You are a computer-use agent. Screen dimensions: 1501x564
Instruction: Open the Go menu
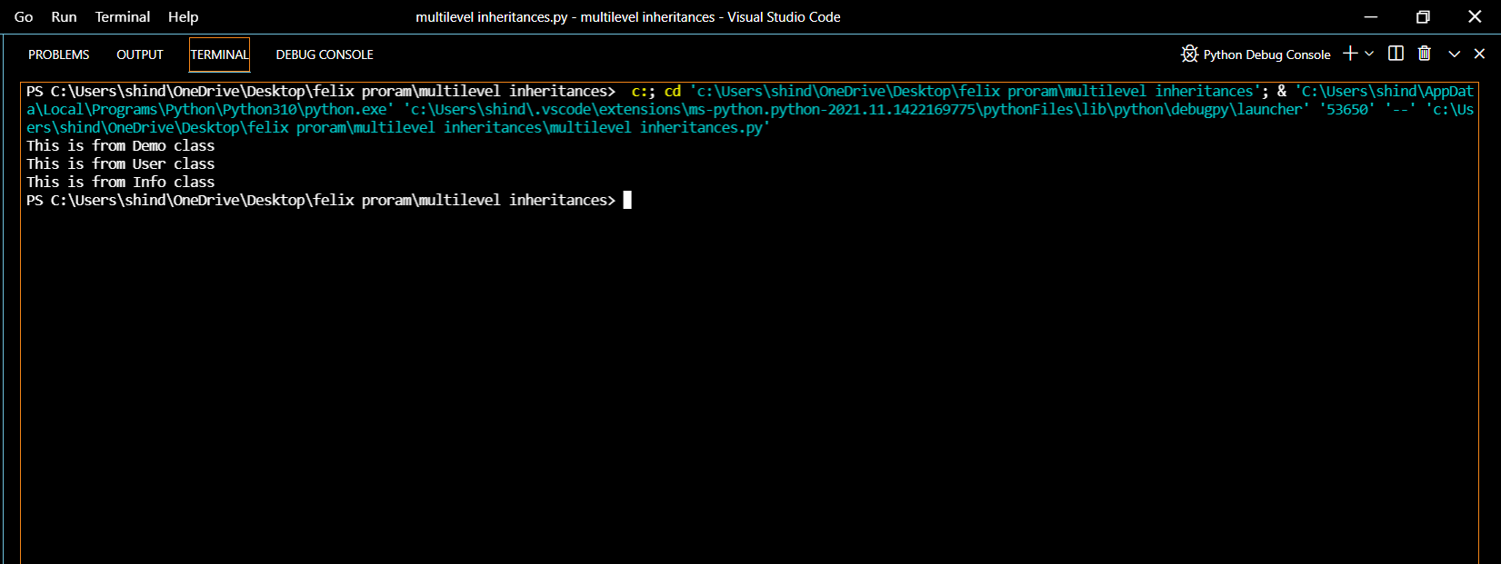24,16
